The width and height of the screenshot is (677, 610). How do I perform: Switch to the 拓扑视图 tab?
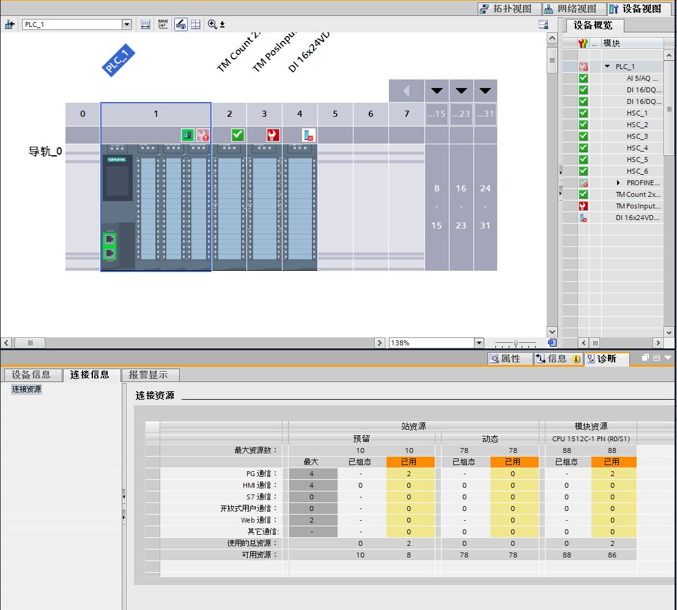[x=510, y=9]
